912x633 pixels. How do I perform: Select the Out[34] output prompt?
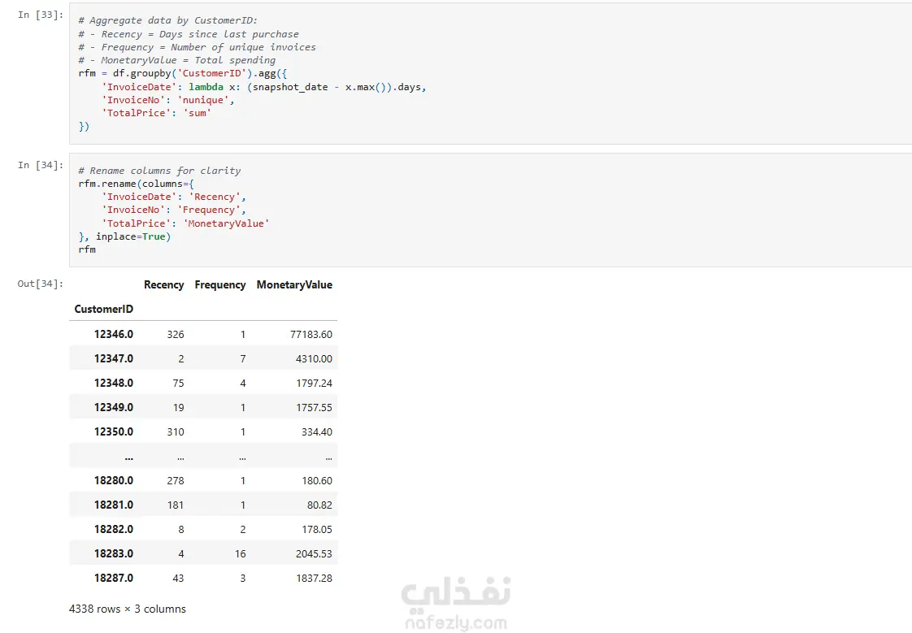coord(40,284)
